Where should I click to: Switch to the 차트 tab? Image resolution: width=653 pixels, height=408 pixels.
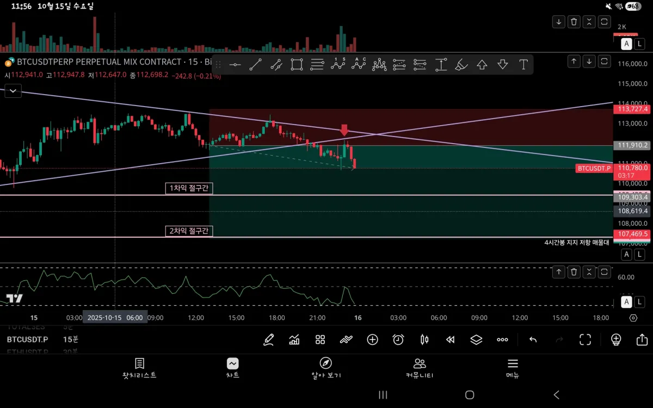[x=232, y=368]
